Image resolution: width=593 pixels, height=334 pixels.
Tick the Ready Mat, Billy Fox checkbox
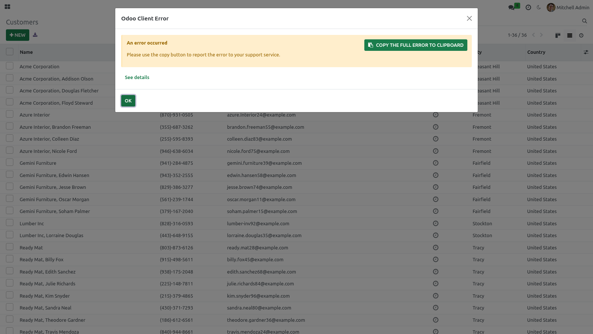pyautogui.click(x=10, y=259)
